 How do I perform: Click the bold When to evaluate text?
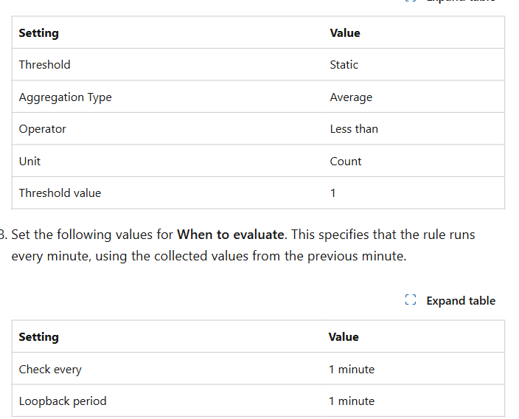(x=230, y=235)
